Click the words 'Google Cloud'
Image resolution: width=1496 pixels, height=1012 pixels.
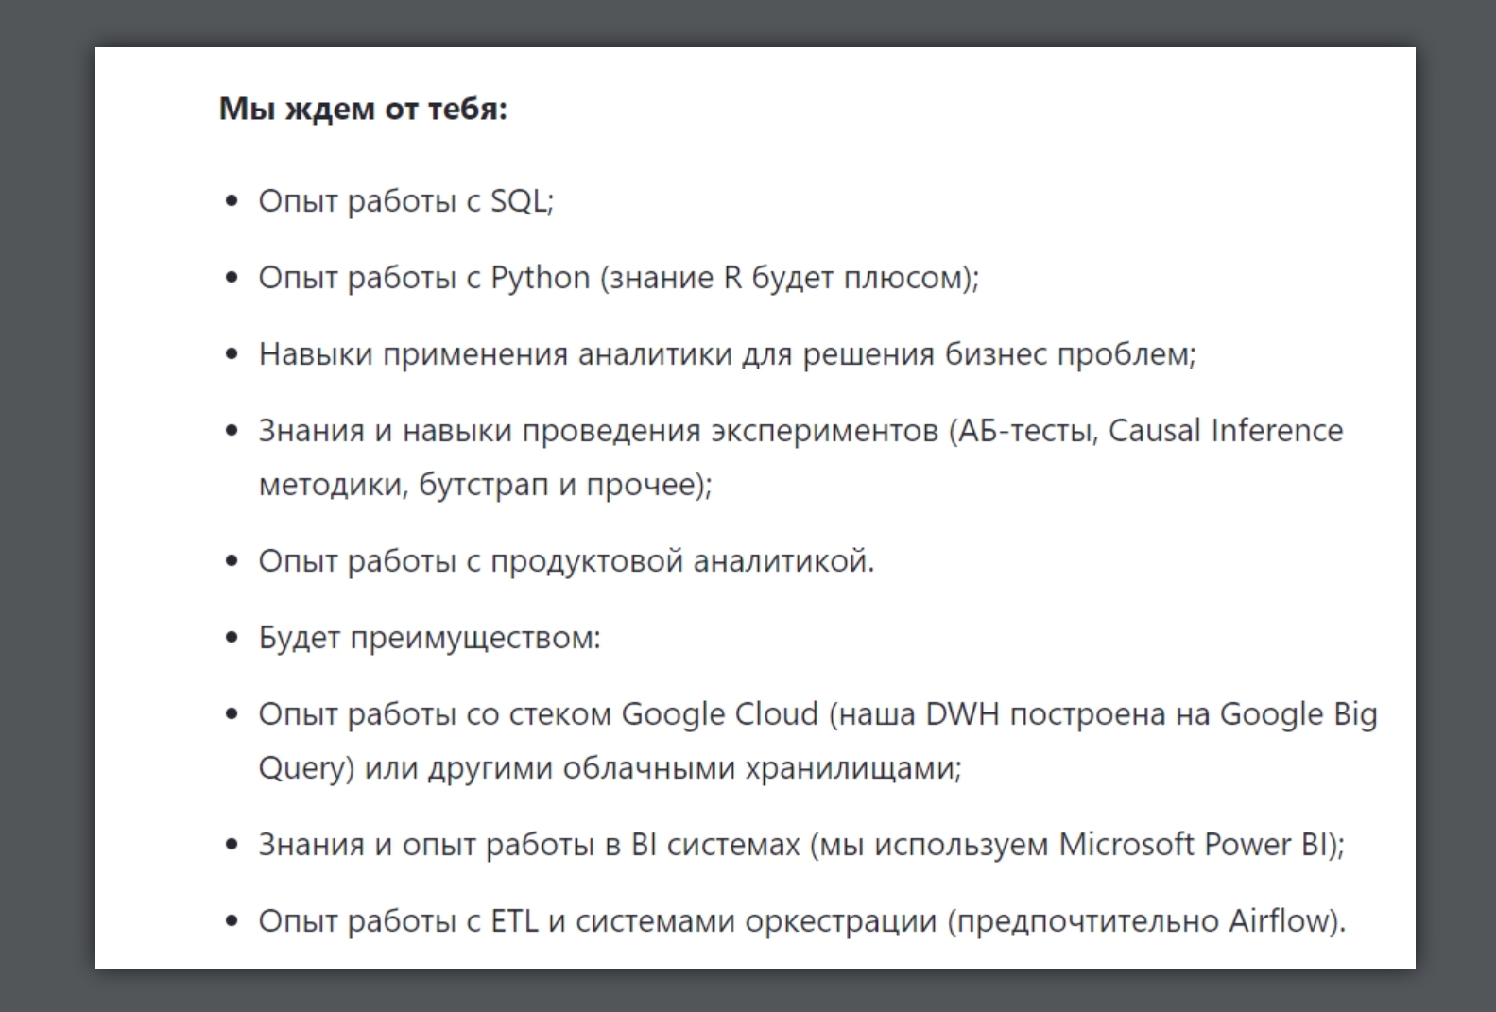coord(719,714)
